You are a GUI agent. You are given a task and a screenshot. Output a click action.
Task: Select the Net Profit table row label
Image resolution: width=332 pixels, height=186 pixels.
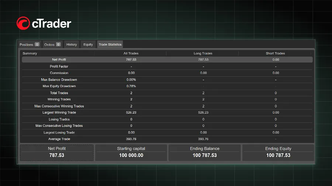click(x=59, y=60)
